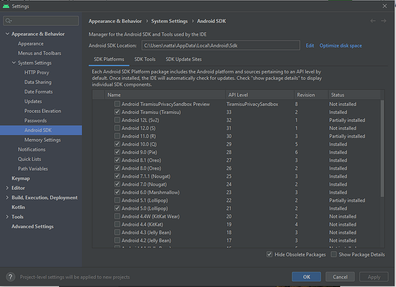This screenshot has width=396, height=287.
Task: Select HTTP Proxy in sidebar
Action: [x=37, y=72]
